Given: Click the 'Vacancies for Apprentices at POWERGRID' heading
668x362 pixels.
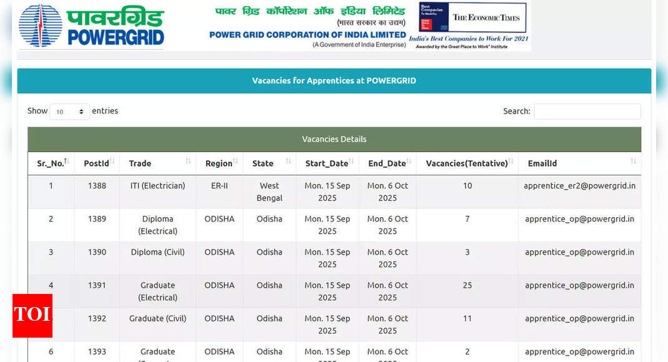Looking at the screenshot, I should 334,81.
